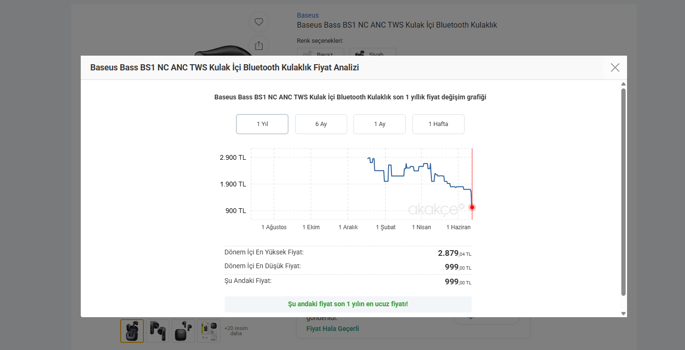Click dialog scrollbar up arrow
685x350 pixels.
(624, 84)
